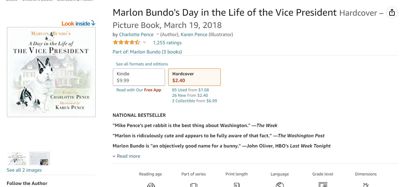Viewport: 406px width, 187px height.
Task: Select the first cover thumbnail
Action: (17, 158)
